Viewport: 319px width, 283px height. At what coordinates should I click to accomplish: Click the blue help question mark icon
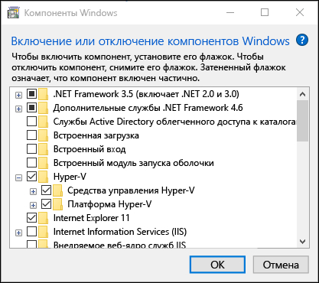pos(302,40)
